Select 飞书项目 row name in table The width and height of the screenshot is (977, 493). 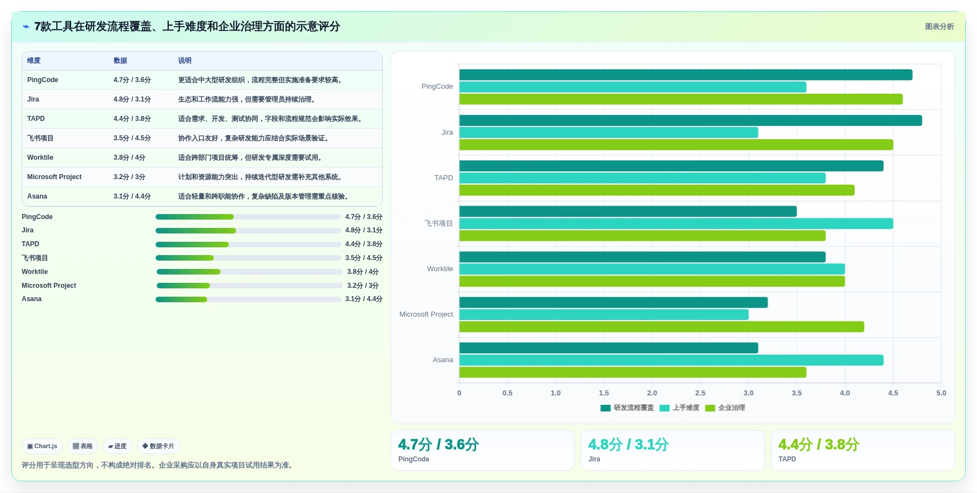coord(41,138)
